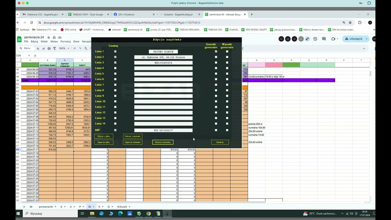
Task: Open the zoom 100% dropdown
Action: (x=64, y=48)
